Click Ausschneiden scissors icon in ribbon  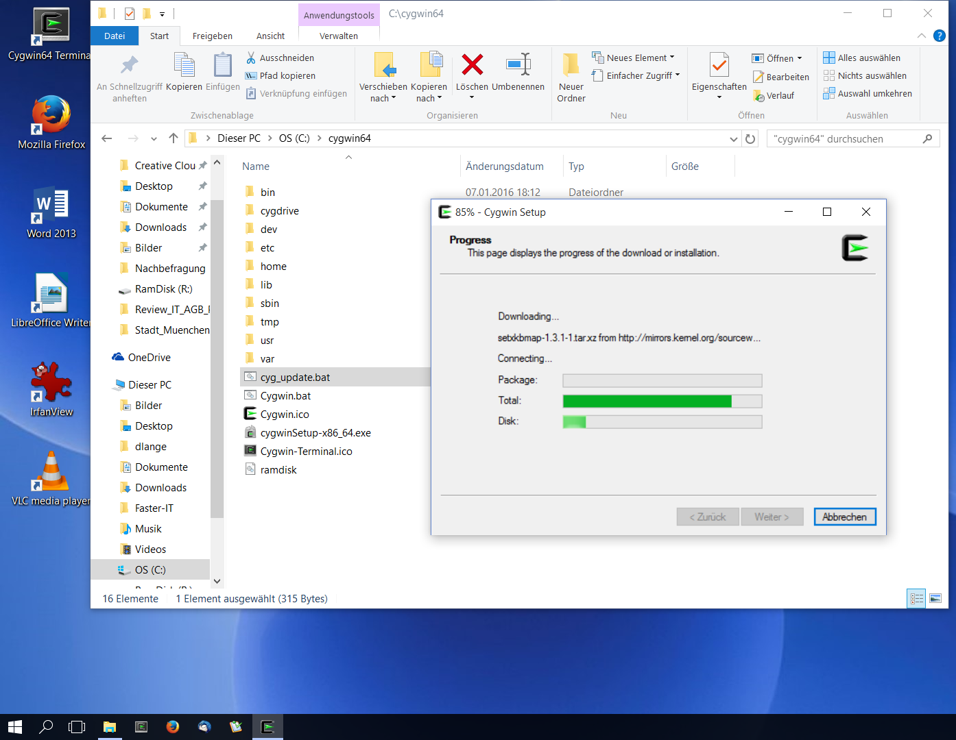coord(251,58)
